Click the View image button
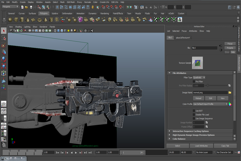This screenshot has width=241, height=161. (x=223, y=98)
